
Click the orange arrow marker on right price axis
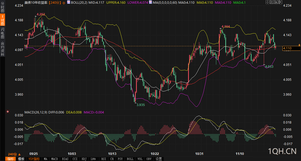299,45
